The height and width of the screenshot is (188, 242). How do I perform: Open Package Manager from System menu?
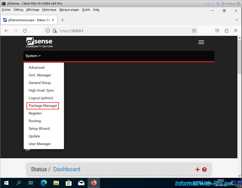click(x=43, y=106)
